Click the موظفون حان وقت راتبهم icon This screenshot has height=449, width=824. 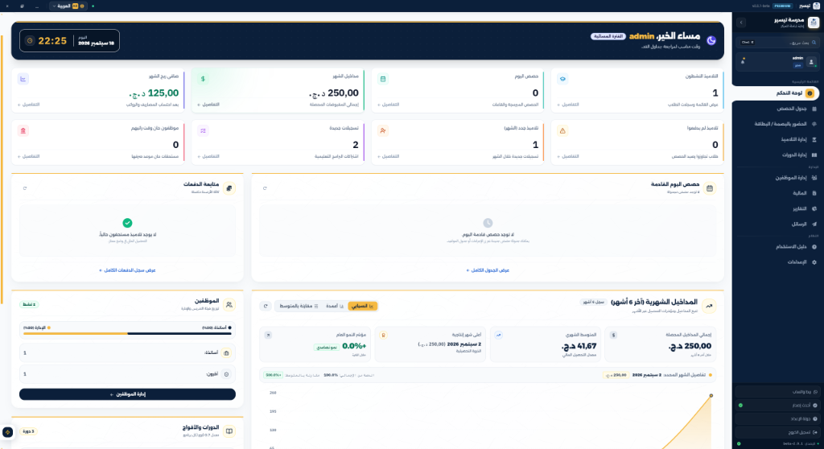click(x=23, y=130)
